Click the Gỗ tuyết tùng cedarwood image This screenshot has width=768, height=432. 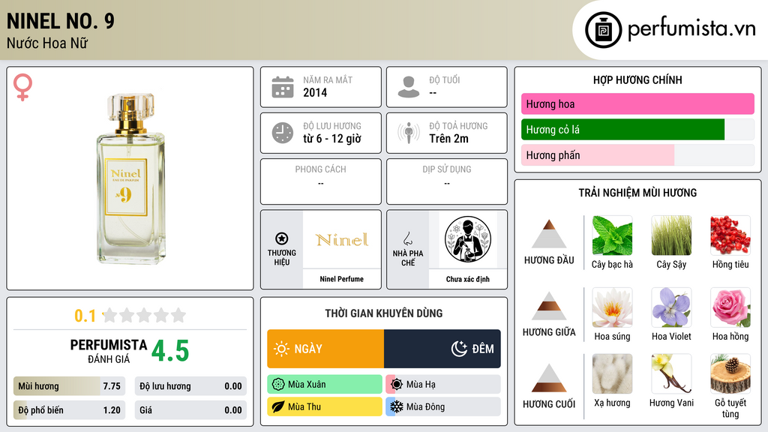pyautogui.click(x=730, y=374)
